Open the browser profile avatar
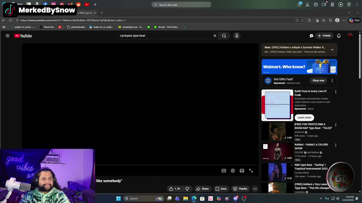 pyautogui.click(x=337, y=20)
